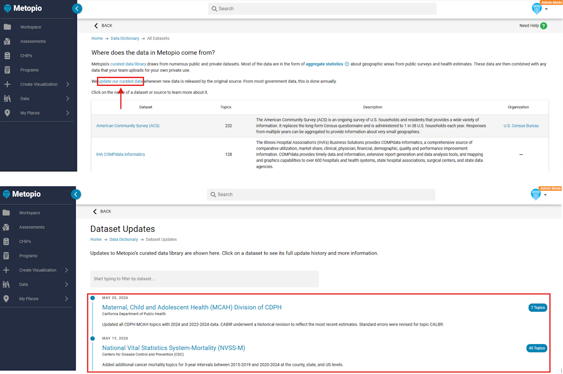This screenshot has height=374, width=563.
Task: Click the Metopio logo on Dataset Updates page
Action: [22, 194]
